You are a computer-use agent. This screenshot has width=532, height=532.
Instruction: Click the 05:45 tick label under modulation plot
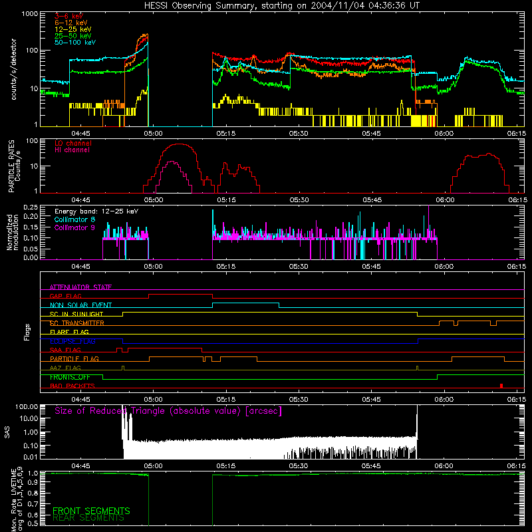[371, 267]
